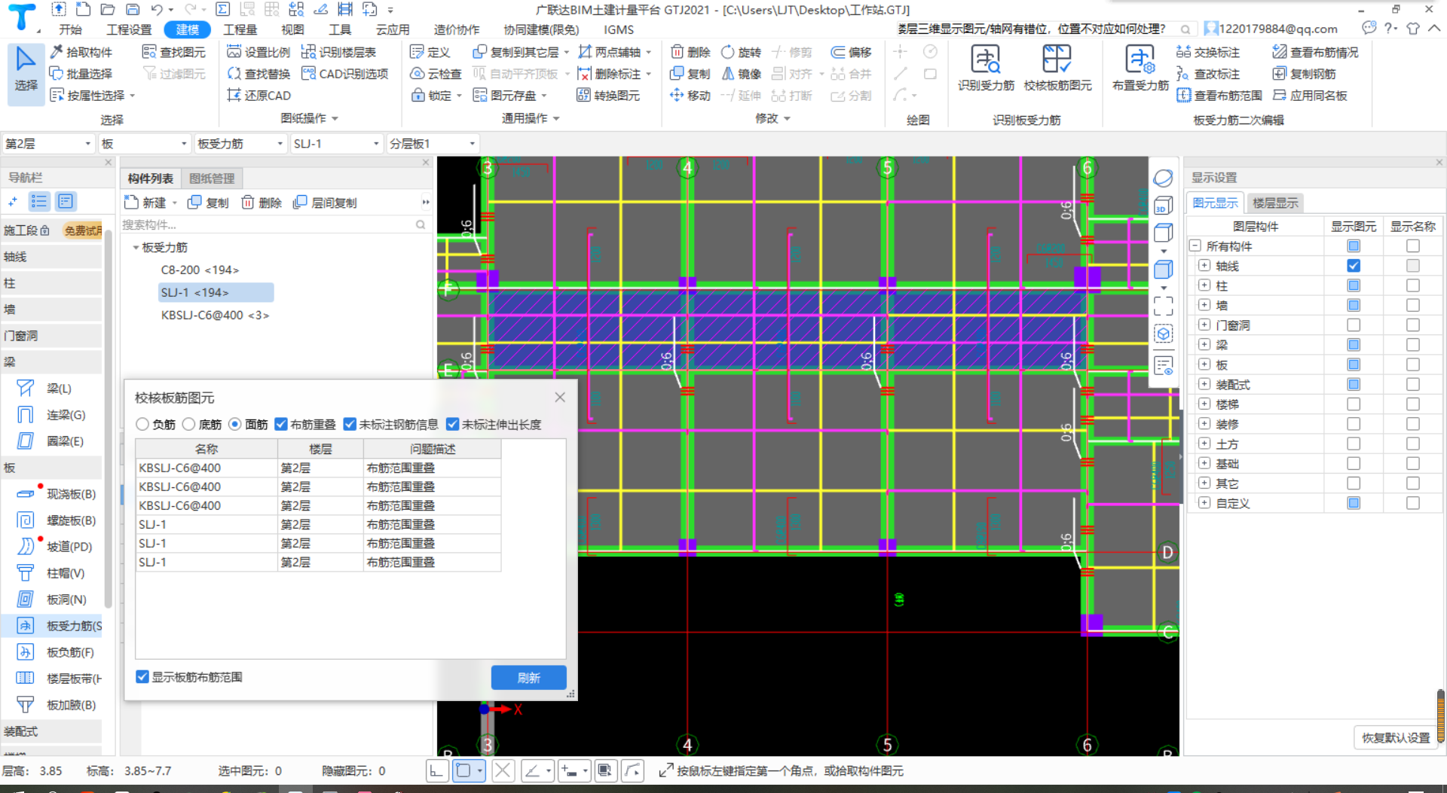This screenshot has height=793, width=1447.
Task: Open 按属性选择 dropdown arrow
Action: point(133,96)
